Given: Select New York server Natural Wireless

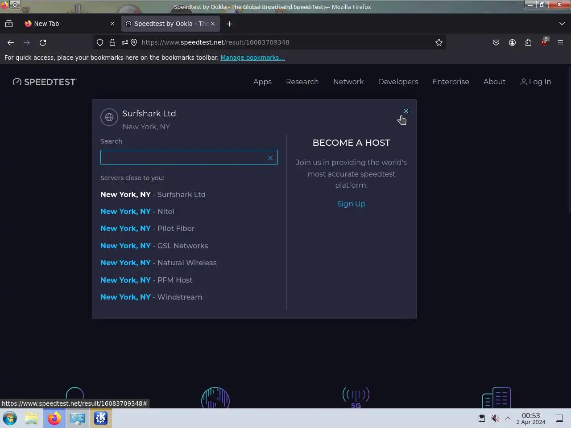Looking at the screenshot, I should tap(158, 263).
